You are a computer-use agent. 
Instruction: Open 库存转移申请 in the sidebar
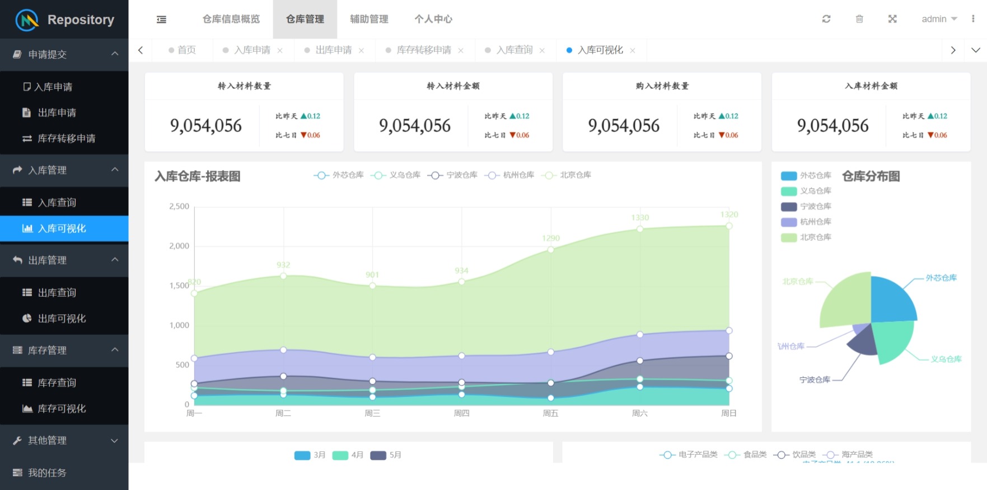(x=64, y=138)
